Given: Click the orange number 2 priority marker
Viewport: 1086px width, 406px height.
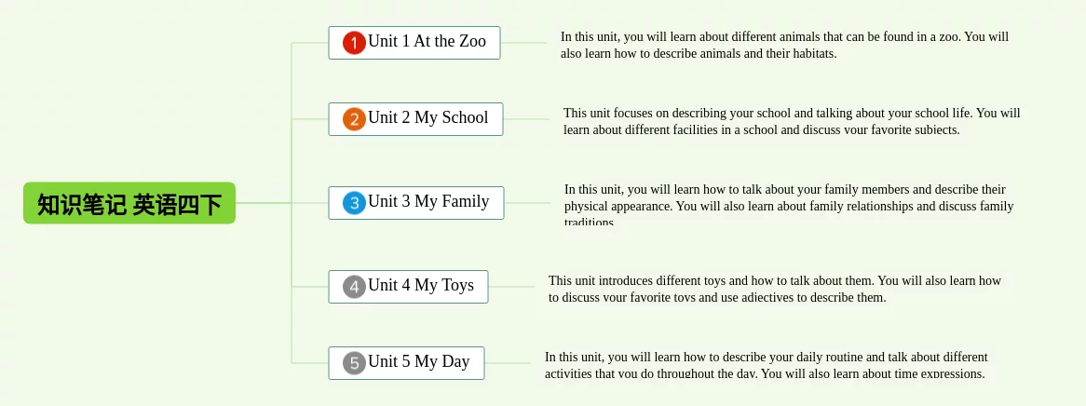Looking at the screenshot, I should pos(354,119).
